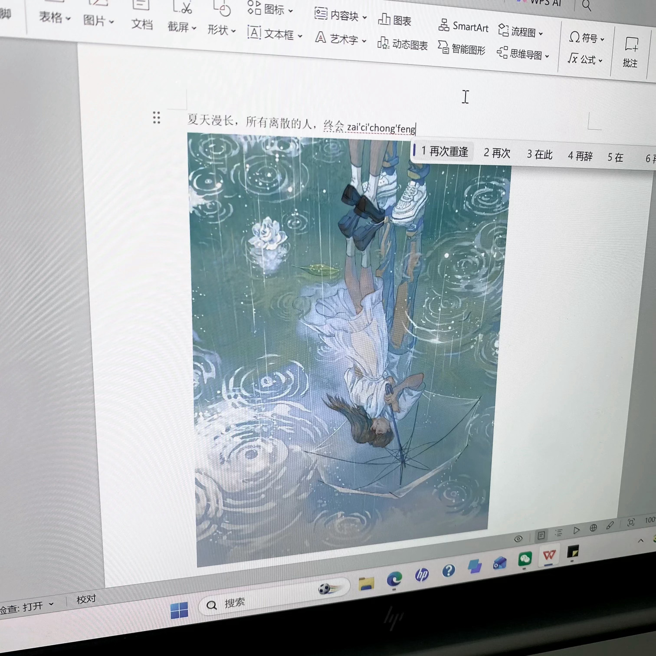Switch to reading mode play icon in status bar
This screenshot has height=656, width=656.
coord(576,530)
